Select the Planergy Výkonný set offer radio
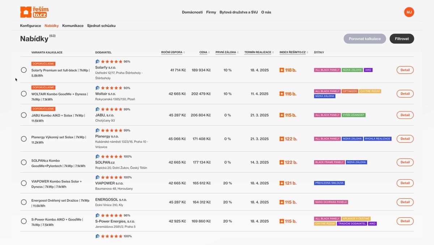The image size is (434, 245). pos(24,139)
